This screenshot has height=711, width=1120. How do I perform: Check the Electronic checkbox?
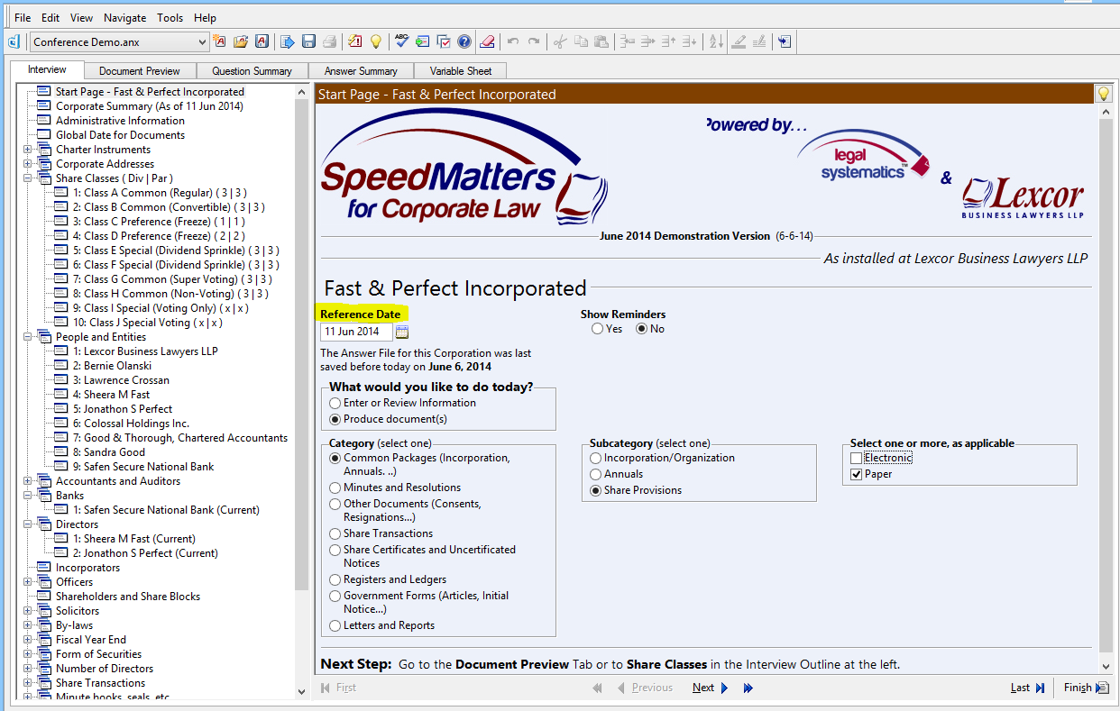point(856,458)
